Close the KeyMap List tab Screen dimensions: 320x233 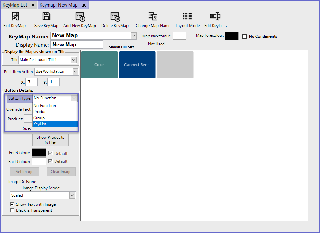coord(33,5)
